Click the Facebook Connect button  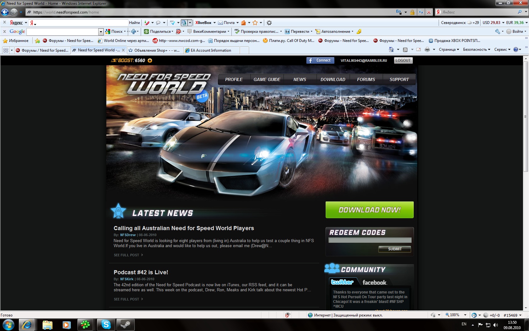click(320, 61)
